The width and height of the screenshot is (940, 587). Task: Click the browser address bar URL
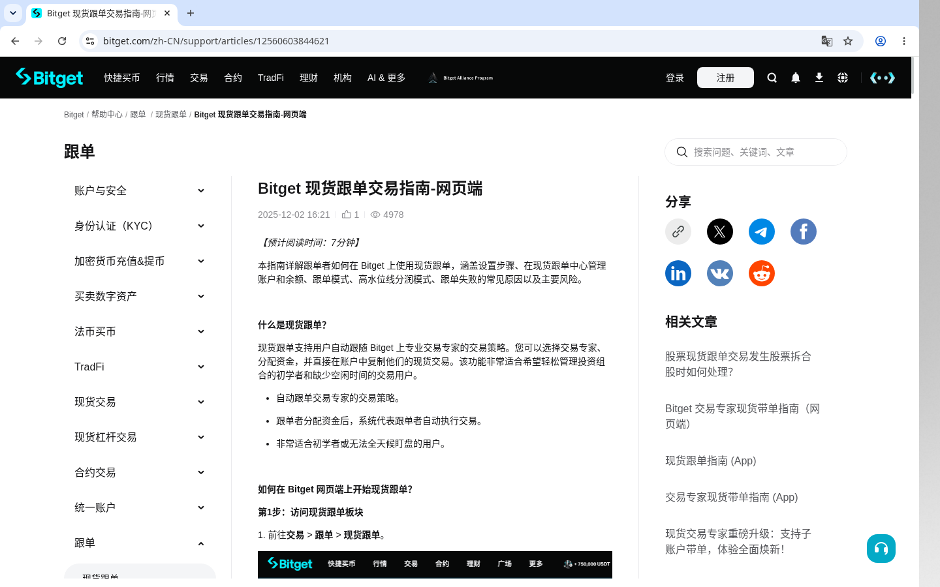(216, 41)
